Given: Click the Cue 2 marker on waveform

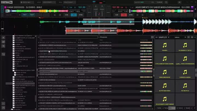Looking at the screenshot, I should click(x=145, y=18).
